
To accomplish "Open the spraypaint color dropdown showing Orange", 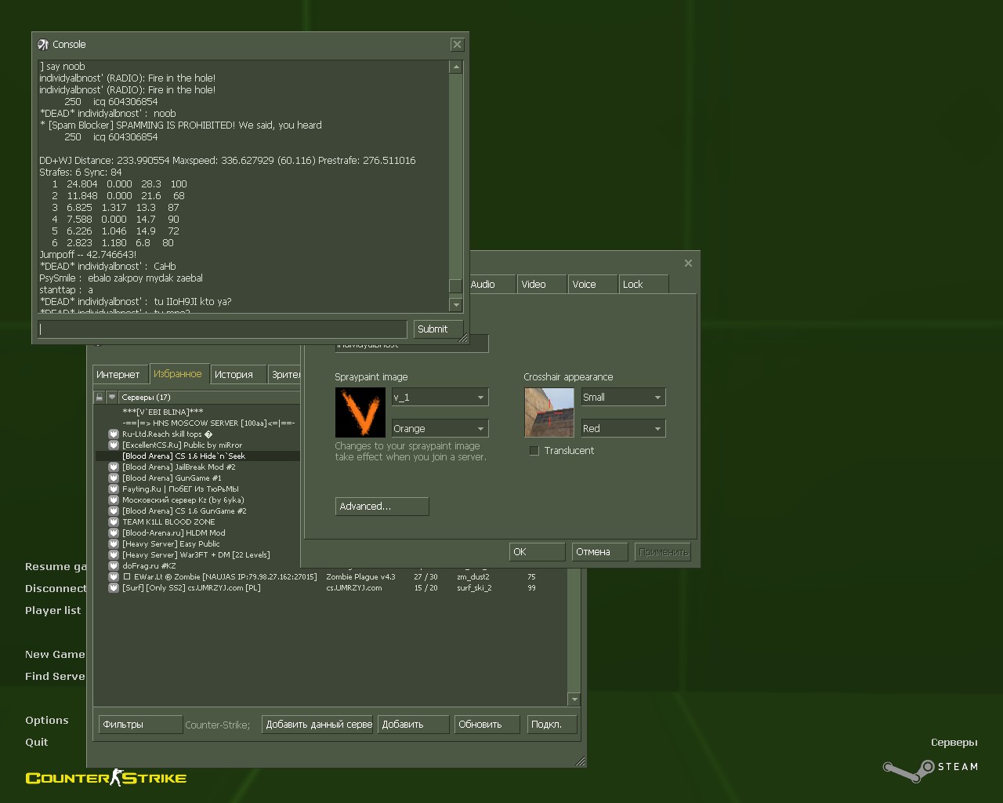I will 440,429.
